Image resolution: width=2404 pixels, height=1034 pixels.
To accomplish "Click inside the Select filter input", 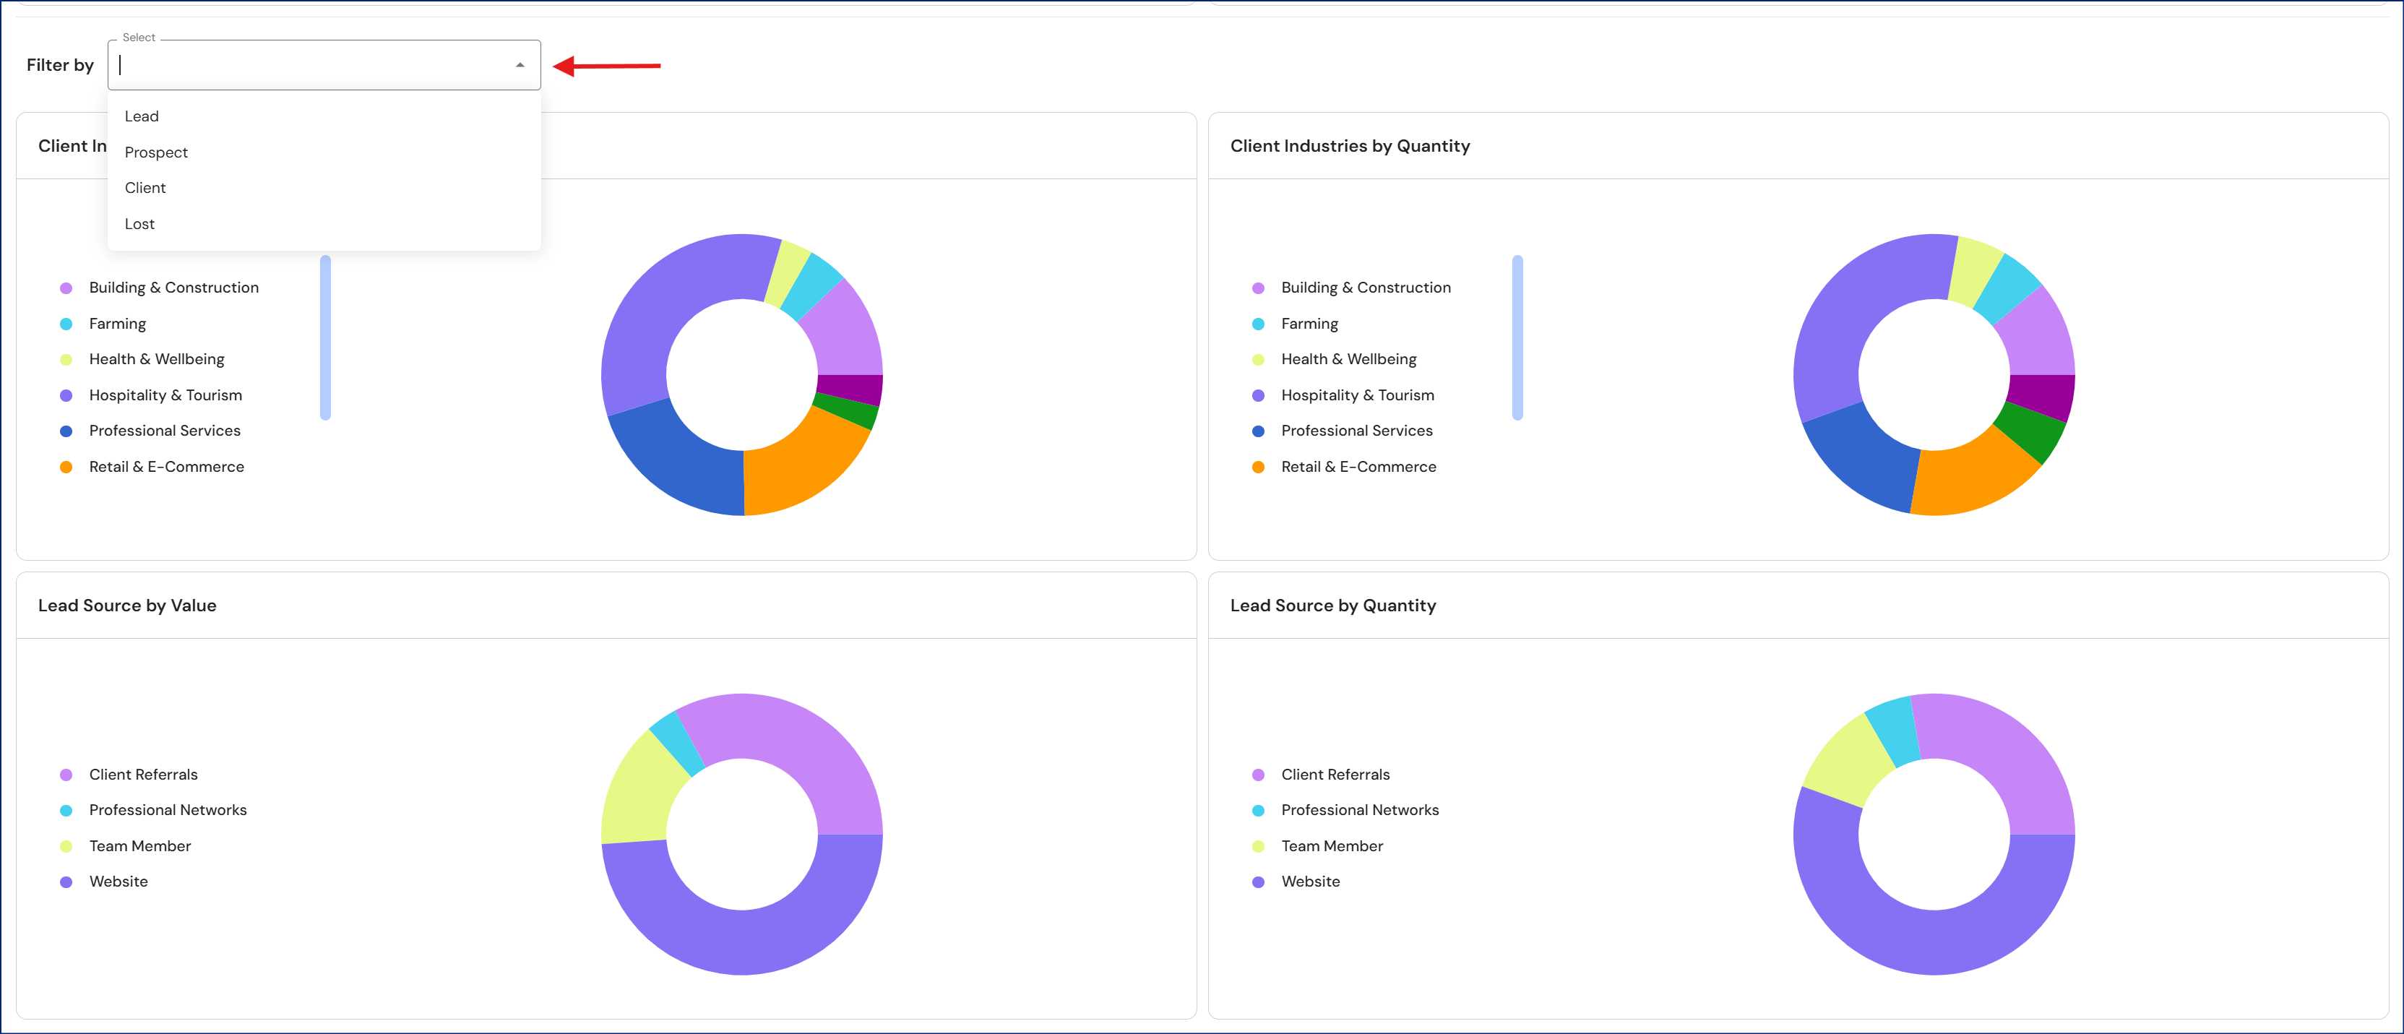I will [308, 65].
